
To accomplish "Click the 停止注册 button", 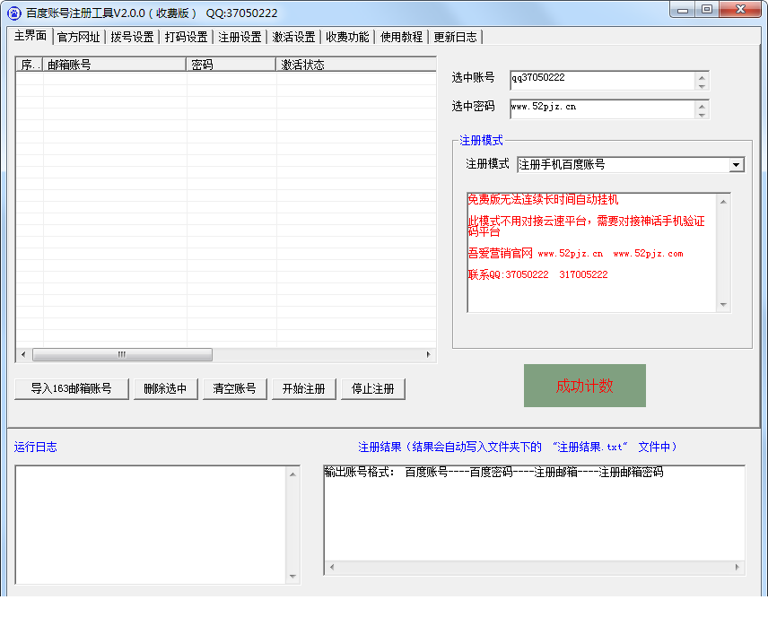I will pos(372,389).
